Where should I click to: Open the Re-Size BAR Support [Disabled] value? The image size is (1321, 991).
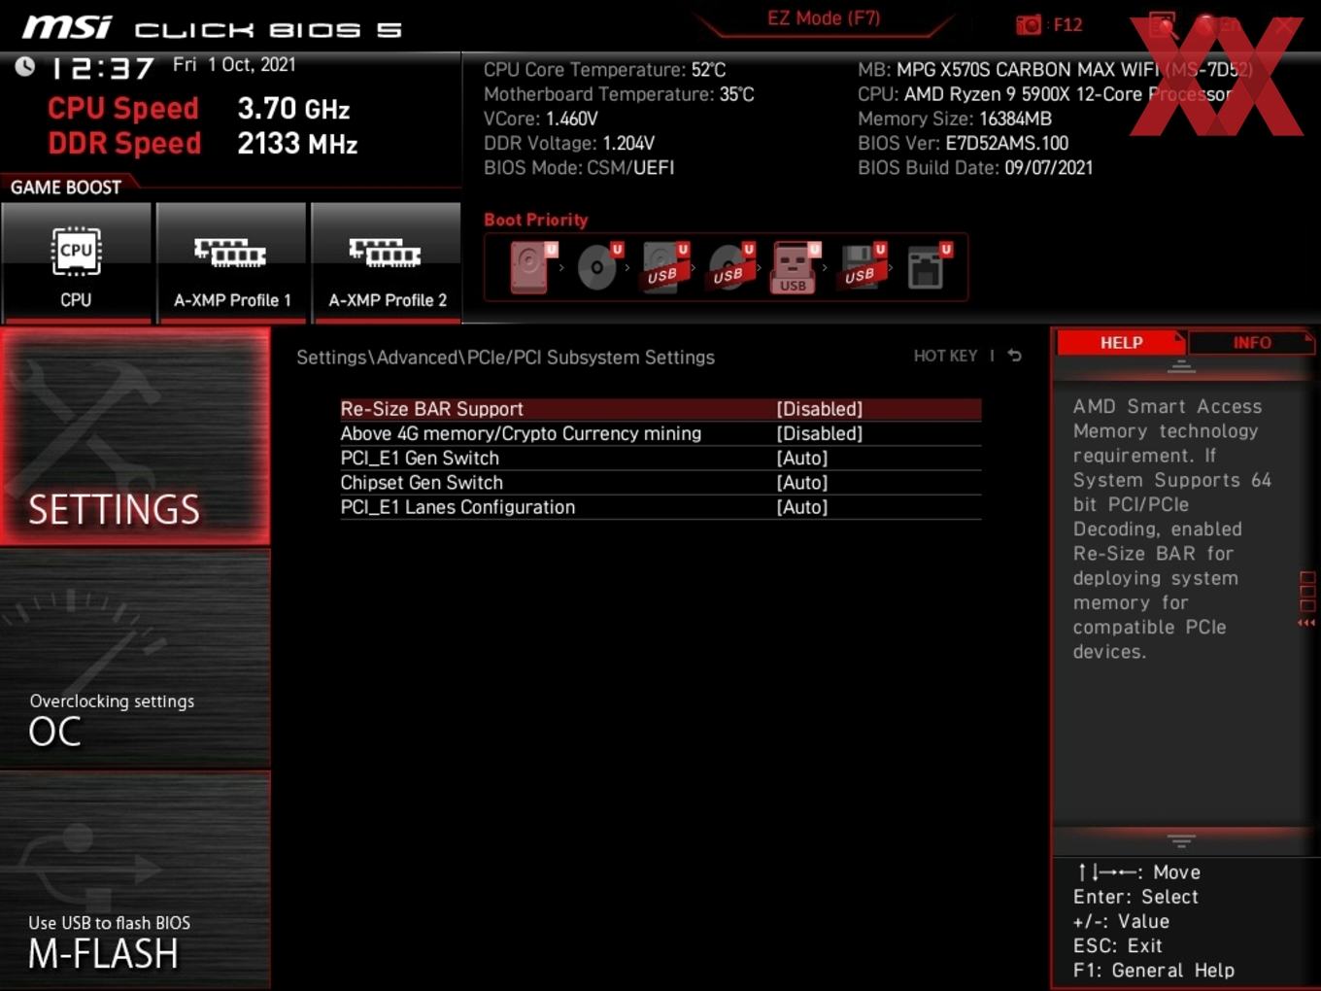(x=819, y=409)
